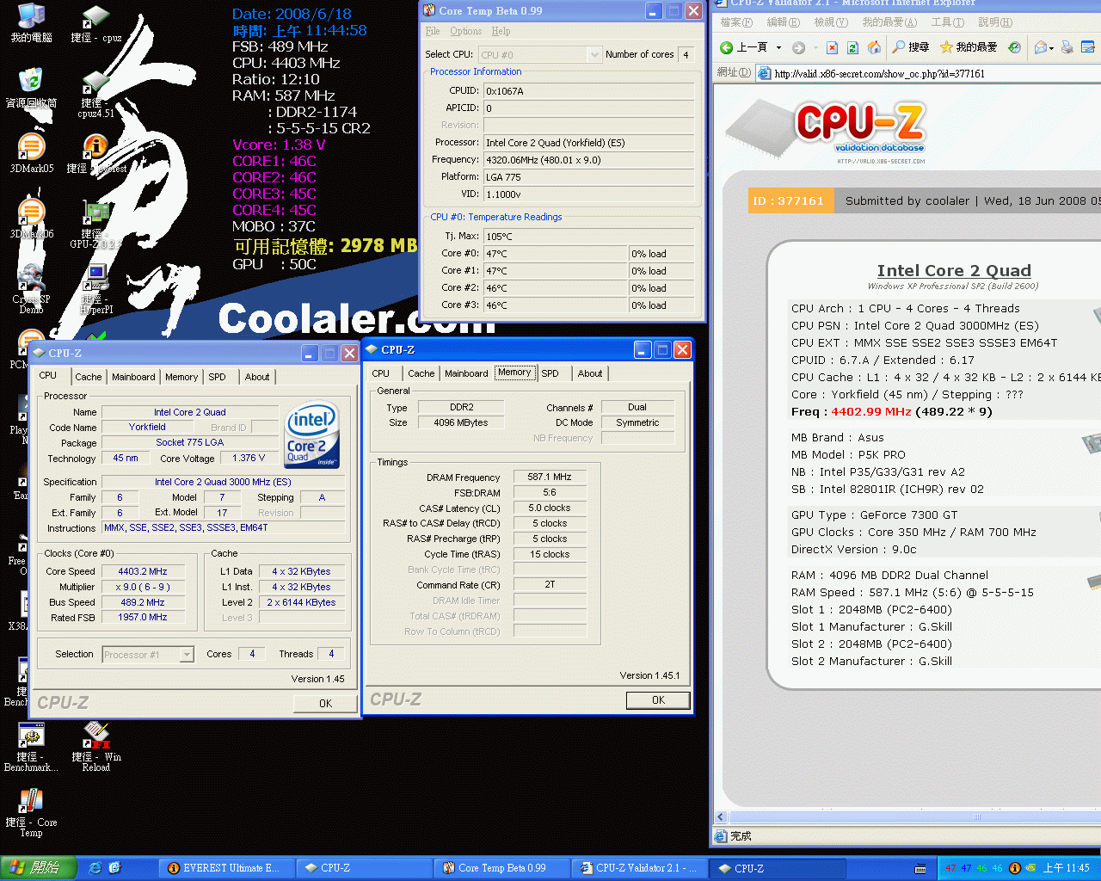This screenshot has width=1101, height=881.
Task: Open the GPU-Z desktop shortcut
Action: pos(95,224)
